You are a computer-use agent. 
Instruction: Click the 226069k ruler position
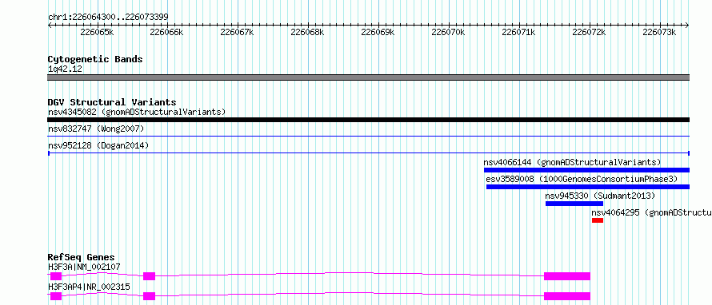click(378, 32)
